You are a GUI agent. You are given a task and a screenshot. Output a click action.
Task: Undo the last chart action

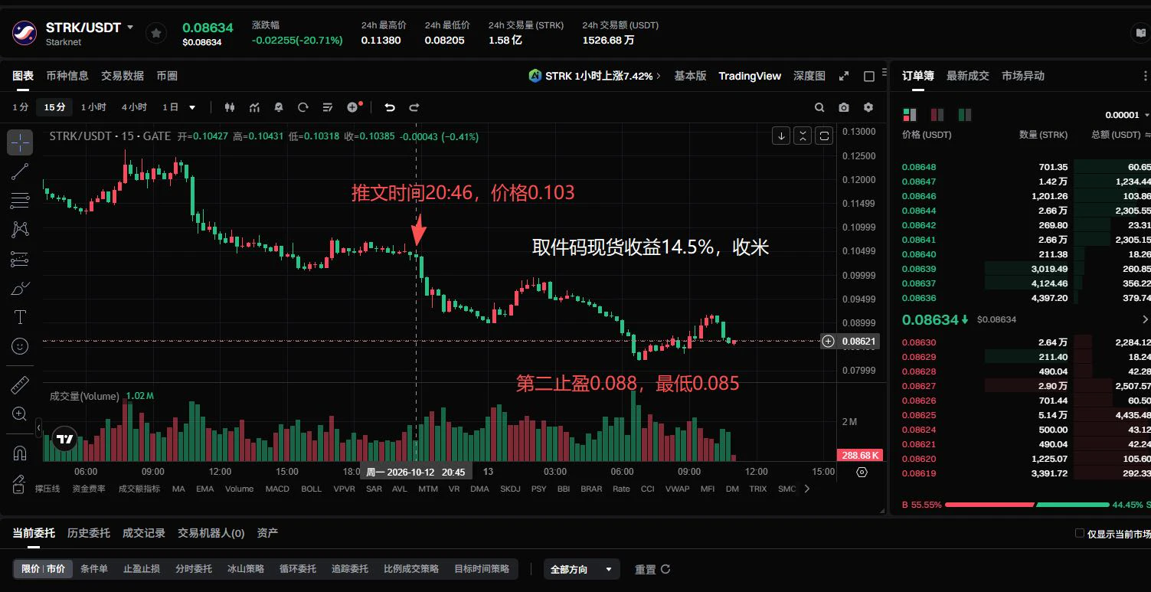(x=390, y=107)
